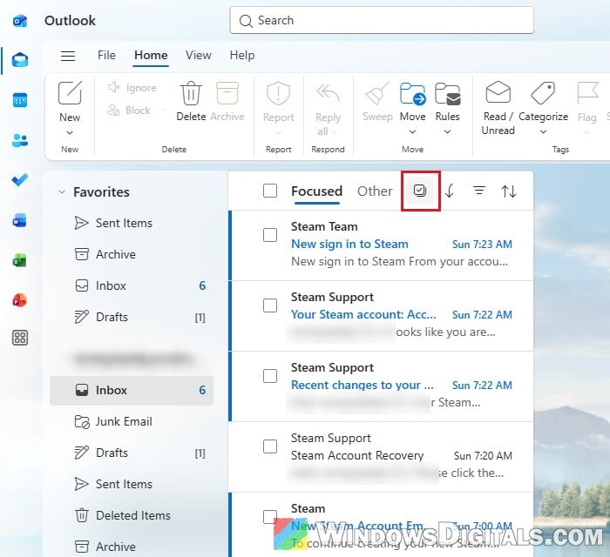Image resolution: width=610 pixels, height=557 pixels.
Task: Open the File menu
Action: pos(106,55)
